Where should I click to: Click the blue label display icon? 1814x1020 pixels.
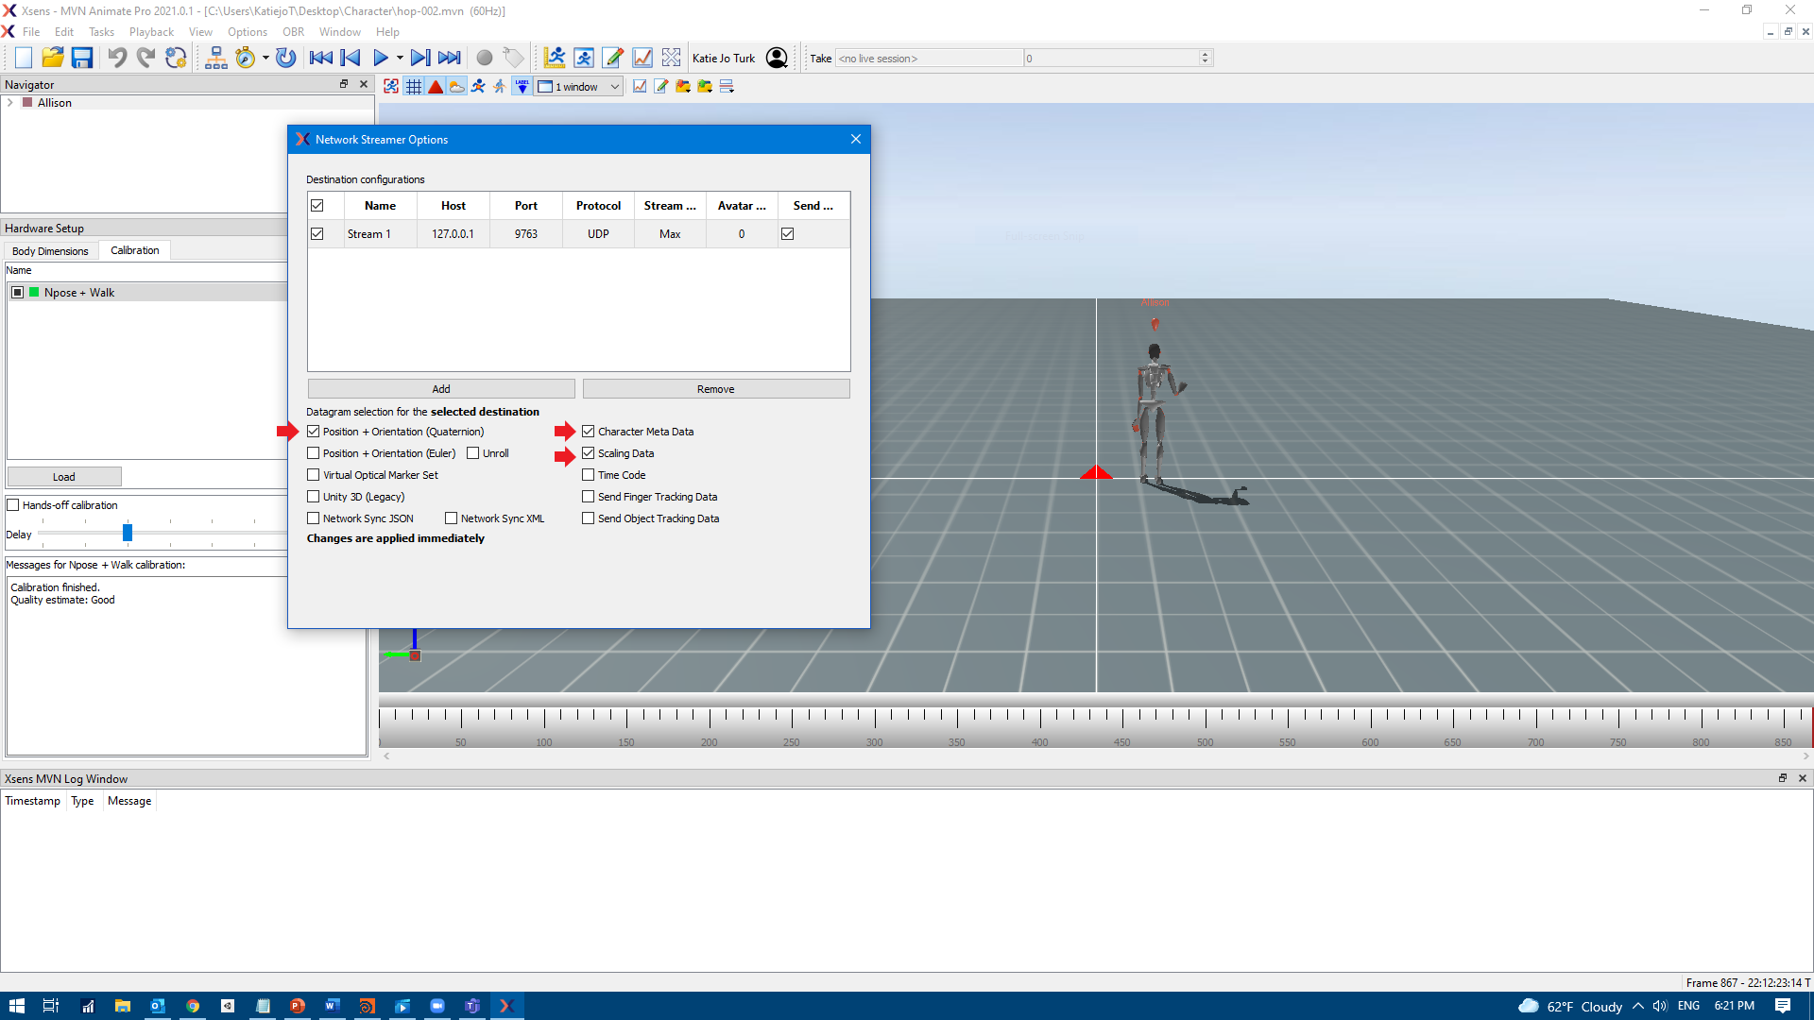[x=522, y=87]
